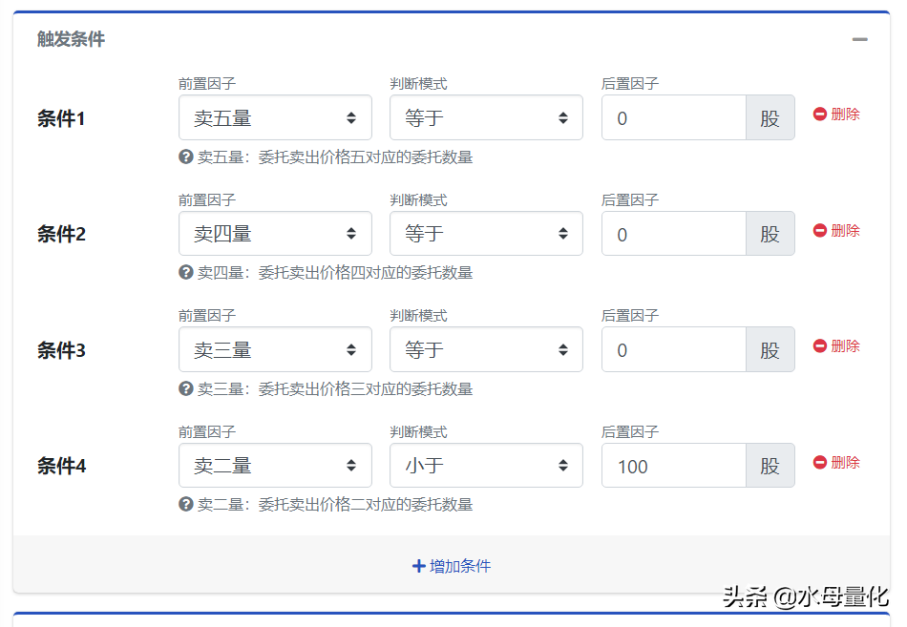
Task: Click the 股 unit addon in 条件4
Action: [770, 466]
